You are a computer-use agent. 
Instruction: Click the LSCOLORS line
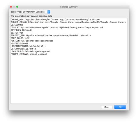[x=30, y=51]
